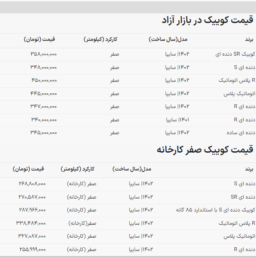Click the price ۳۴۷,۰۰۰,۰۰۰

click(x=44, y=107)
